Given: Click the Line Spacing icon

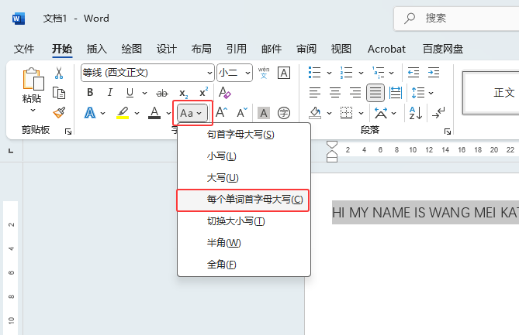Looking at the screenshot, I should pyautogui.click(x=417, y=93).
